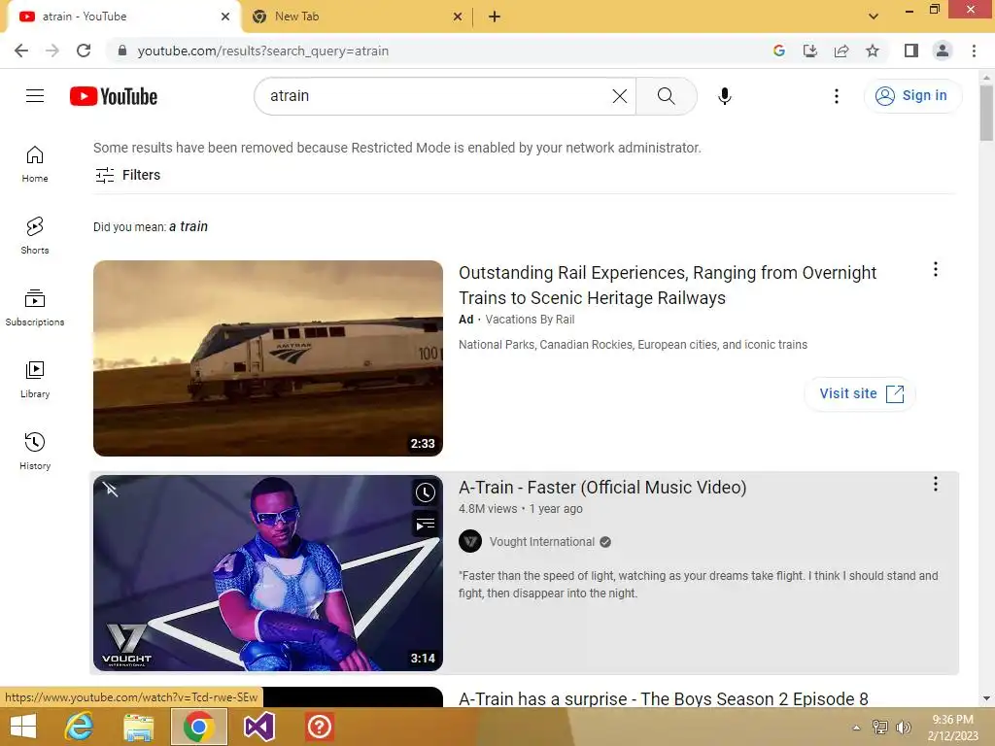Reload the current page
The image size is (995, 746).
[84, 51]
